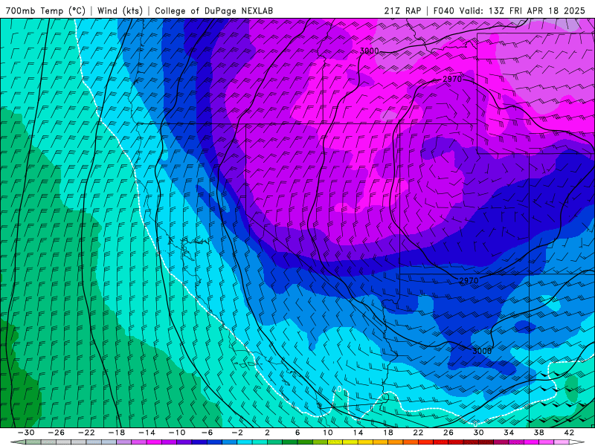Click the positive '14' color scale label
Screen dimensions: 595x446
(358, 433)
